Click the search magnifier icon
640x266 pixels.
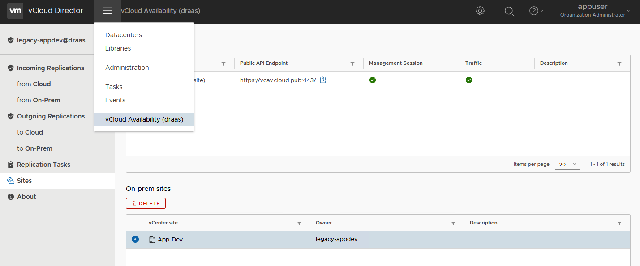(509, 11)
